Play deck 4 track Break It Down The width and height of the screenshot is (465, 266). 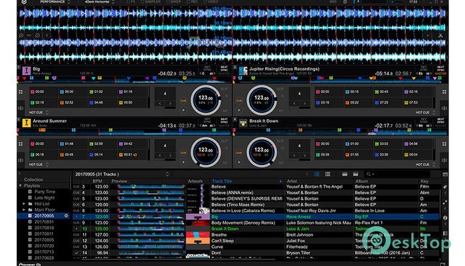click(x=239, y=162)
